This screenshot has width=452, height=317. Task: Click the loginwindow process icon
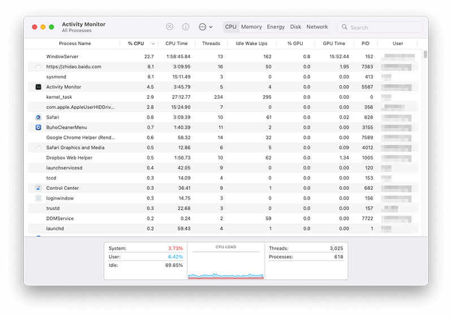coord(38,198)
